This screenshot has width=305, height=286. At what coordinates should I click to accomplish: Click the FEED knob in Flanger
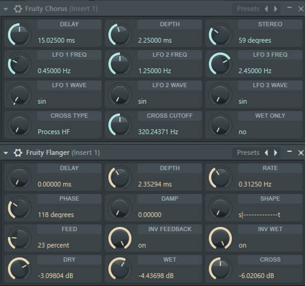[x=19, y=239]
